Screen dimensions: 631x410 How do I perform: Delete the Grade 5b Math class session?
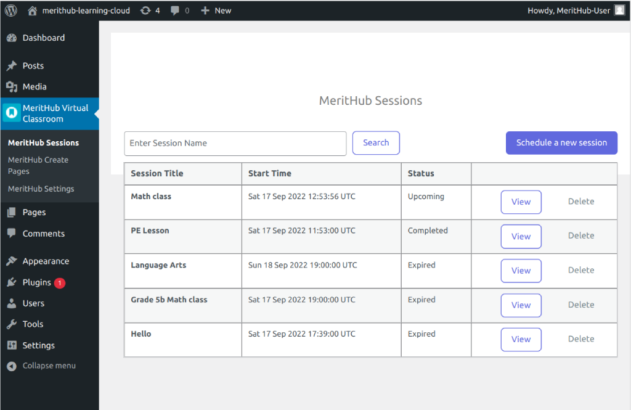click(x=581, y=305)
